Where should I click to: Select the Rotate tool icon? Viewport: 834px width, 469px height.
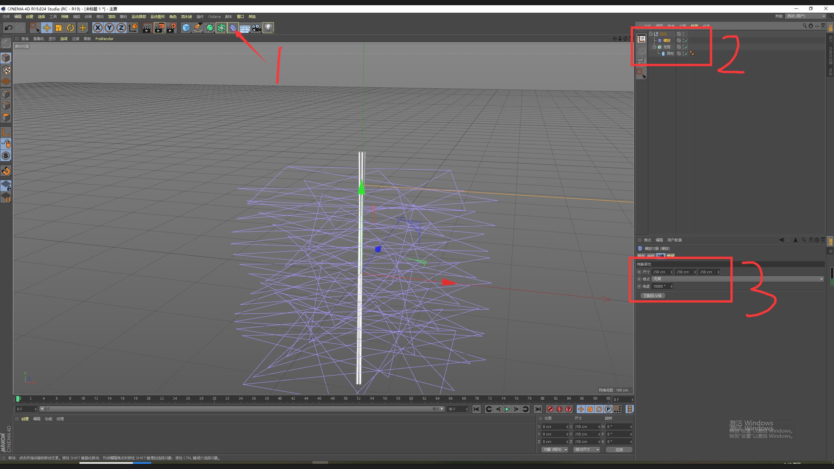pyautogui.click(x=70, y=28)
